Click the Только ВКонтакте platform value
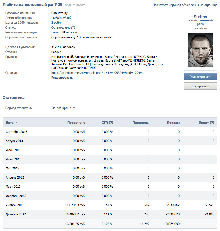Viewport: 220px width, 231px height. click(x=64, y=32)
